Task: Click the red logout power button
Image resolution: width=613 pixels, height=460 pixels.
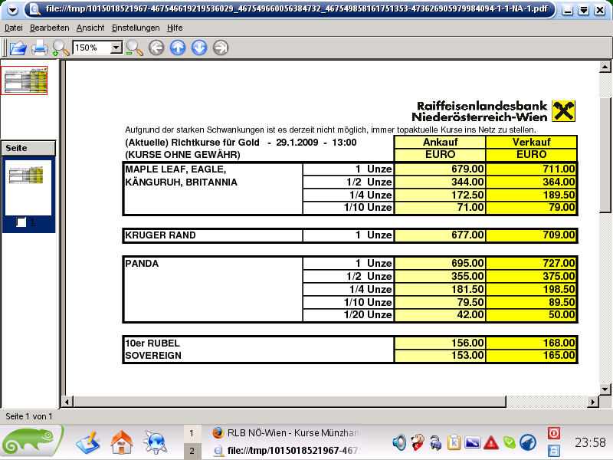Action: pos(554,433)
